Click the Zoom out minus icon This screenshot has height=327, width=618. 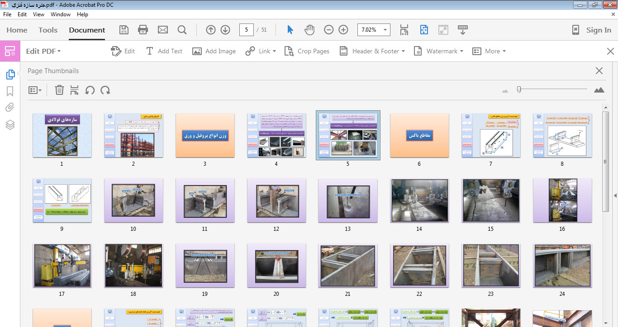(329, 30)
